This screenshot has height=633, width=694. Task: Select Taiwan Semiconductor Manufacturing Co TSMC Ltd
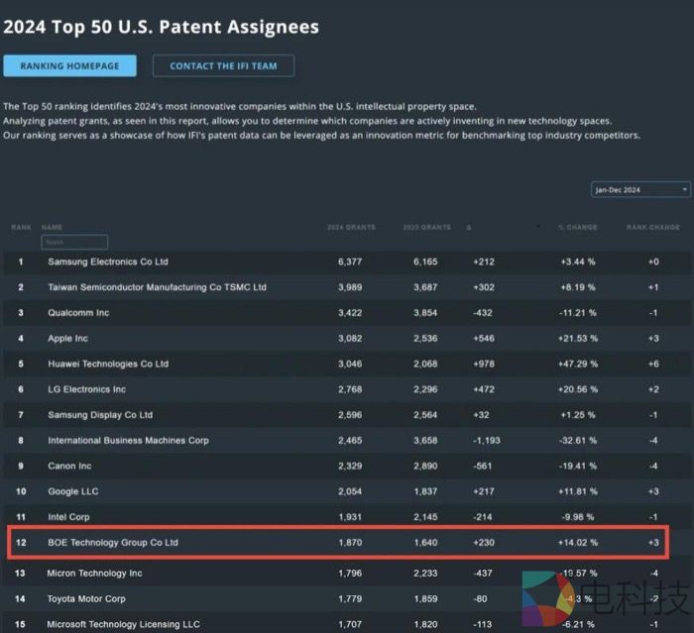point(157,287)
